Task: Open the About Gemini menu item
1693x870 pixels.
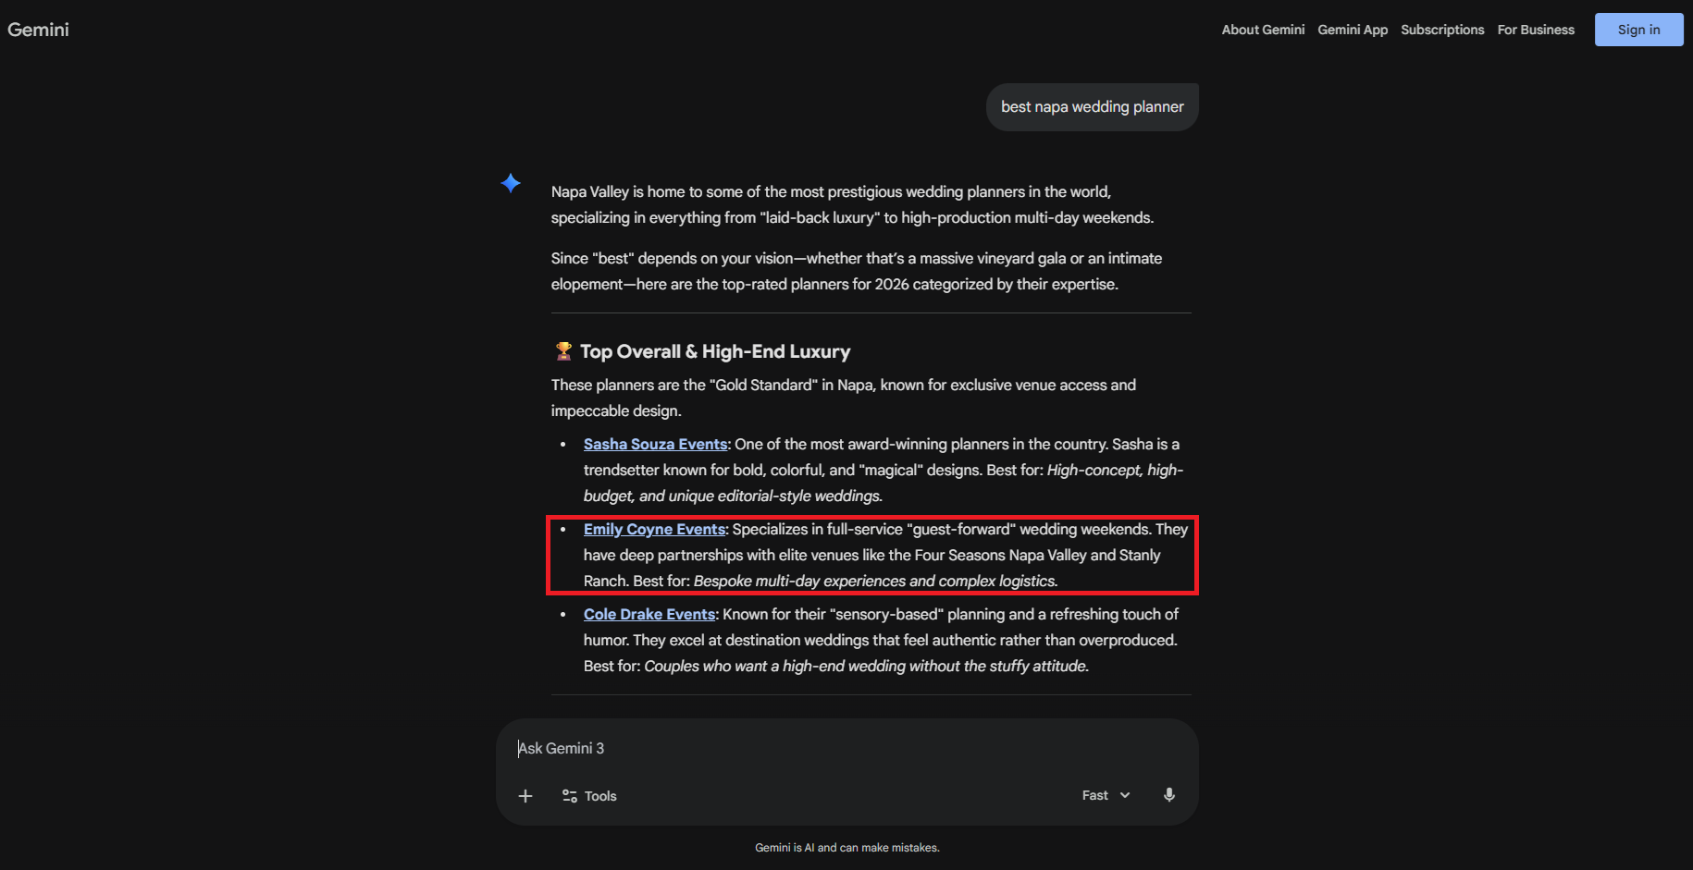Action: (1263, 30)
